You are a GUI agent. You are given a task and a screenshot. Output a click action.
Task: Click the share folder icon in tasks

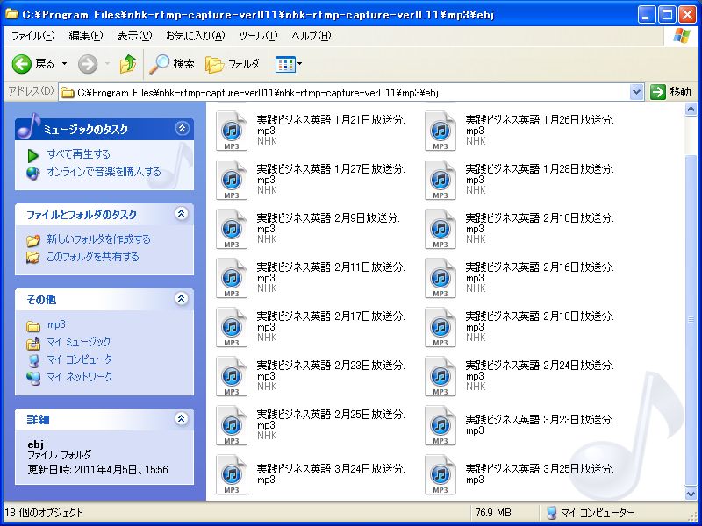click(x=32, y=258)
